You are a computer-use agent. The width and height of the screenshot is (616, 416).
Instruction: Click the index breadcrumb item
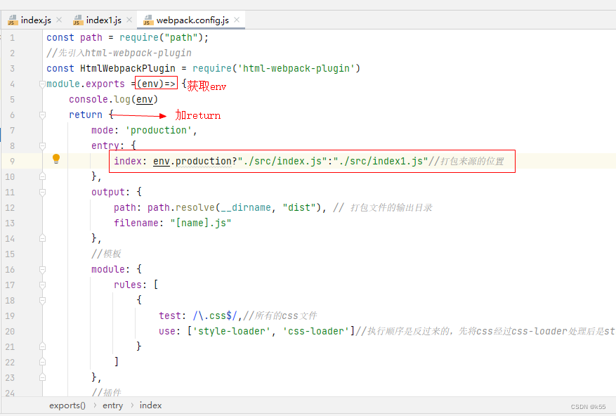(150, 405)
